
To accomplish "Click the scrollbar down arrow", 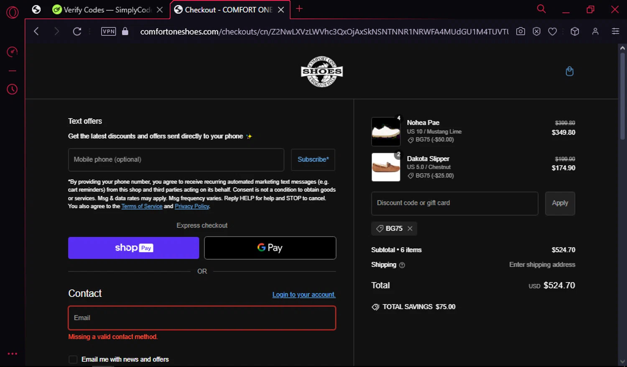I will [x=622, y=362].
